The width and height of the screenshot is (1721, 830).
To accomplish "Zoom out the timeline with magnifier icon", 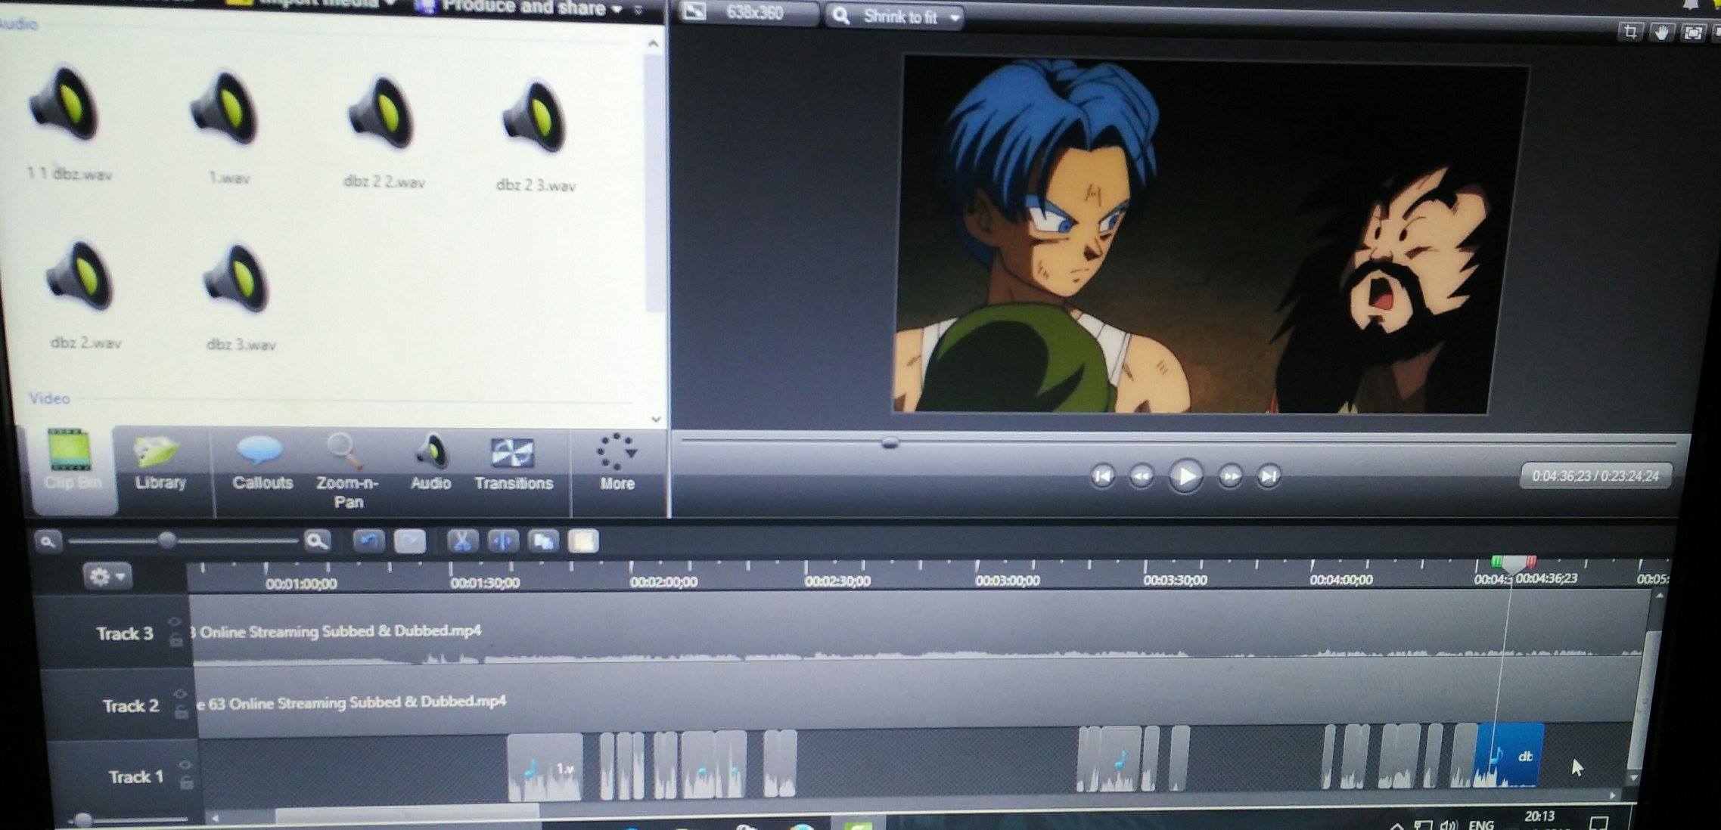I will pyautogui.click(x=48, y=541).
